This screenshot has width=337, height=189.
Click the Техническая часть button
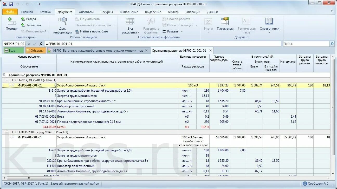point(246,26)
